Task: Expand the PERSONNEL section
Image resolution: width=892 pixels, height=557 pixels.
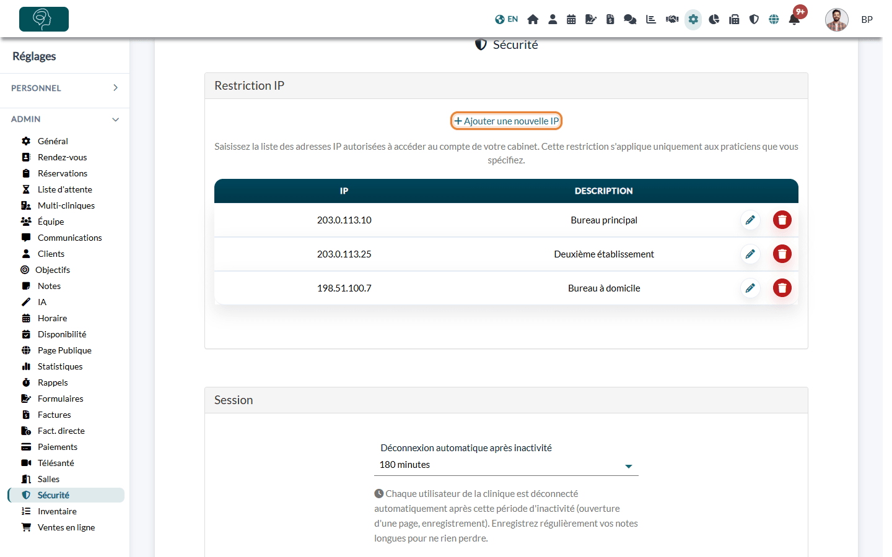Action: (x=65, y=88)
